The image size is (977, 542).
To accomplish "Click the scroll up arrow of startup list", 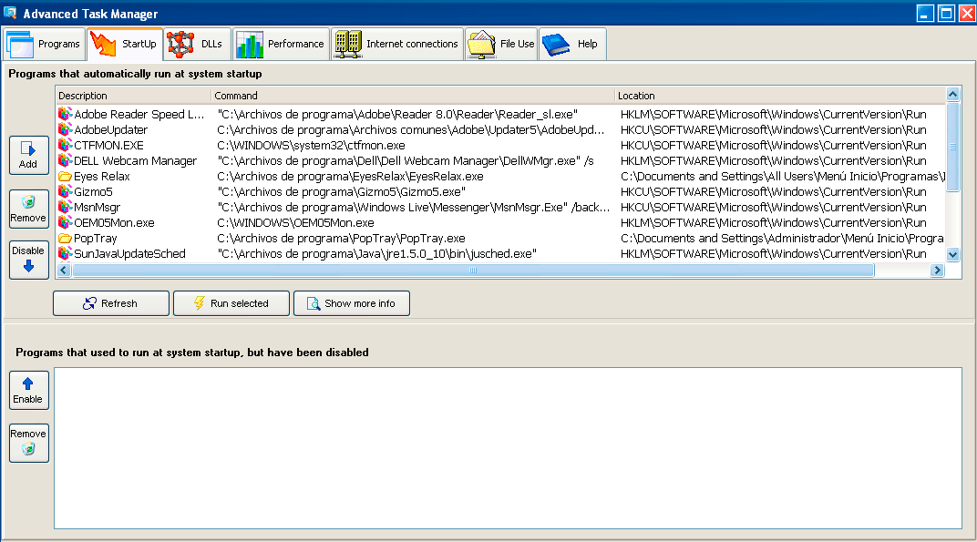I will [952, 95].
